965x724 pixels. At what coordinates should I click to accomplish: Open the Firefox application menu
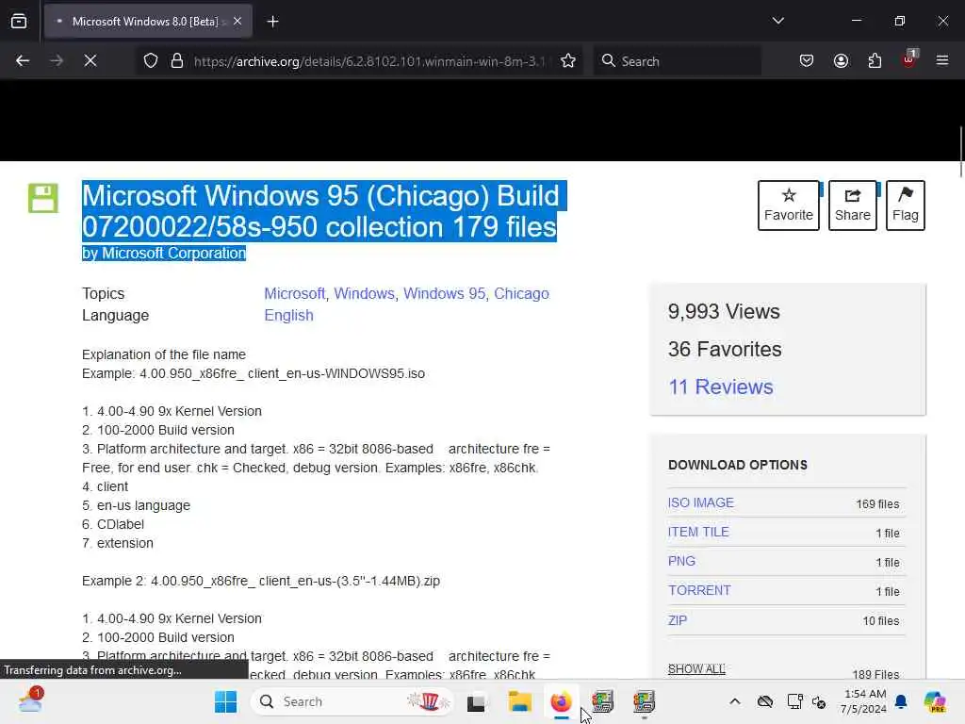pyautogui.click(x=942, y=61)
